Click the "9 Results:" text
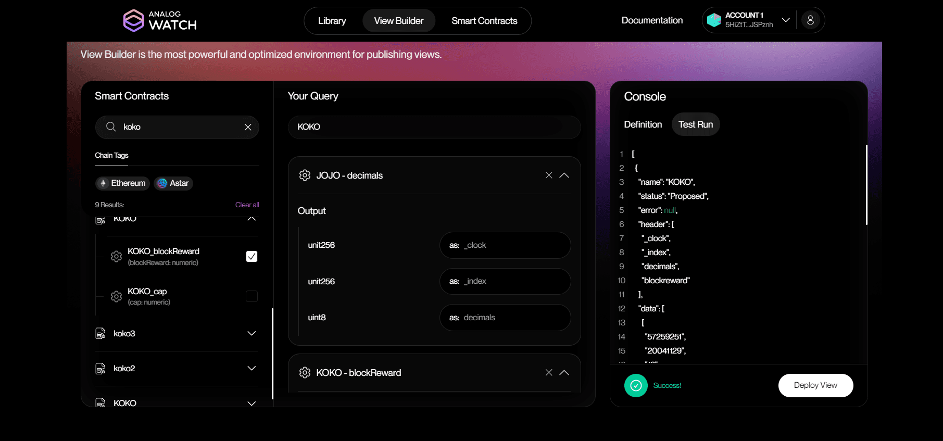This screenshot has height=441, width=943. [109, 205]
